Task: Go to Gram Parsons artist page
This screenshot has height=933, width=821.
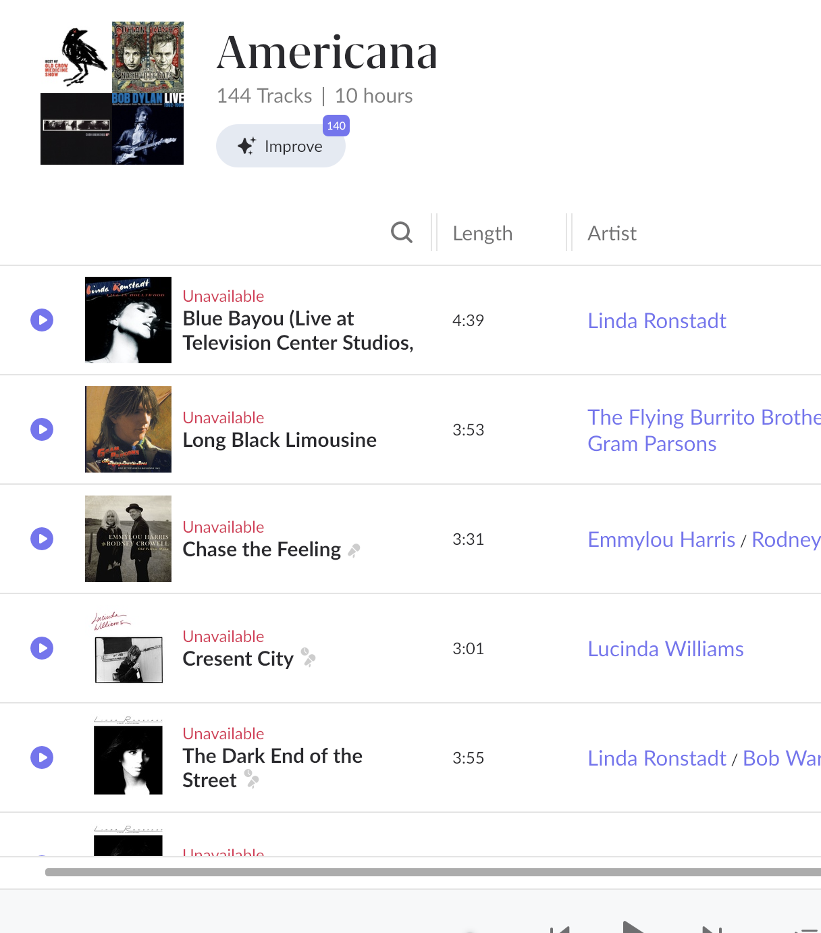Action: [x=652, y=444]
